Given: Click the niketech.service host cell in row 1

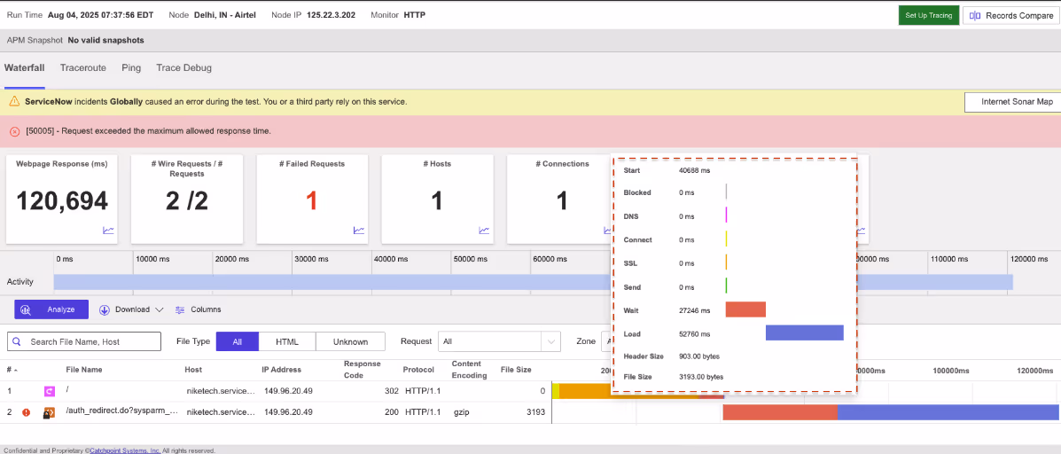Looking at the screenshot, I should (x=222, y=391).
